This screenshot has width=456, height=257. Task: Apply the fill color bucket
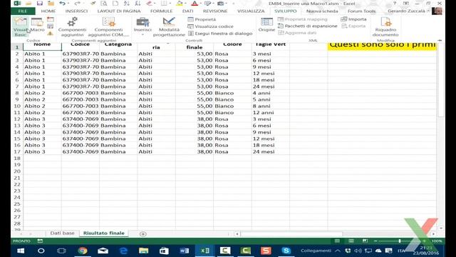click(x=180, y=4)
